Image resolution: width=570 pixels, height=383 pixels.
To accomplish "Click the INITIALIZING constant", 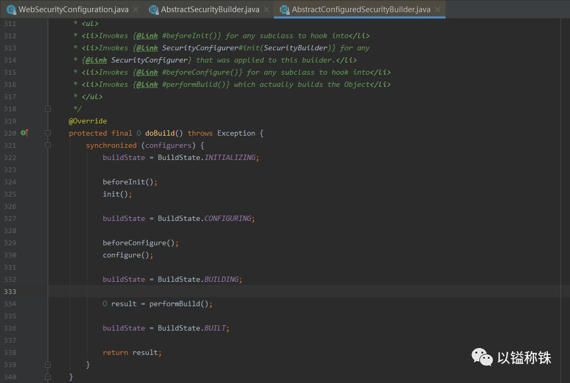I will 230,157.
